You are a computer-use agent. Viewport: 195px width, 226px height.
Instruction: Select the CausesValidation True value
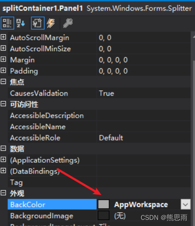(x=107, y=93)
